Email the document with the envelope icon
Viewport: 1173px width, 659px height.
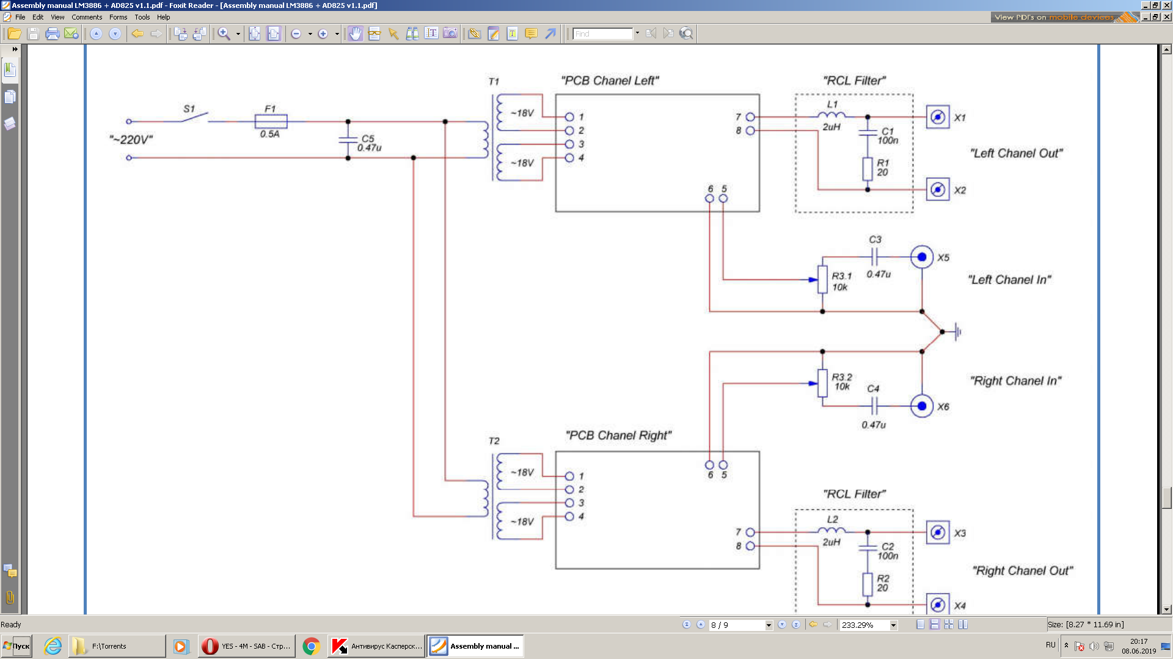(71, 34)
